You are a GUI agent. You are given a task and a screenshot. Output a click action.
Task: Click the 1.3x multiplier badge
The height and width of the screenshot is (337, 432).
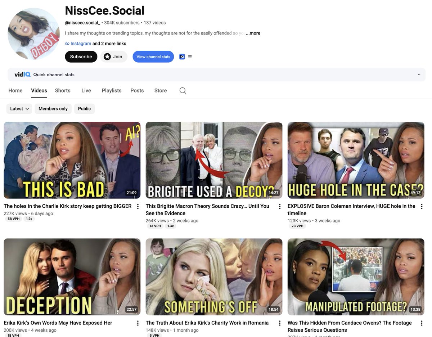click(171, 226)
